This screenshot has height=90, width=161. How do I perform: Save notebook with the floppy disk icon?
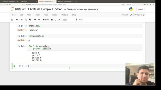pos(12,19)
